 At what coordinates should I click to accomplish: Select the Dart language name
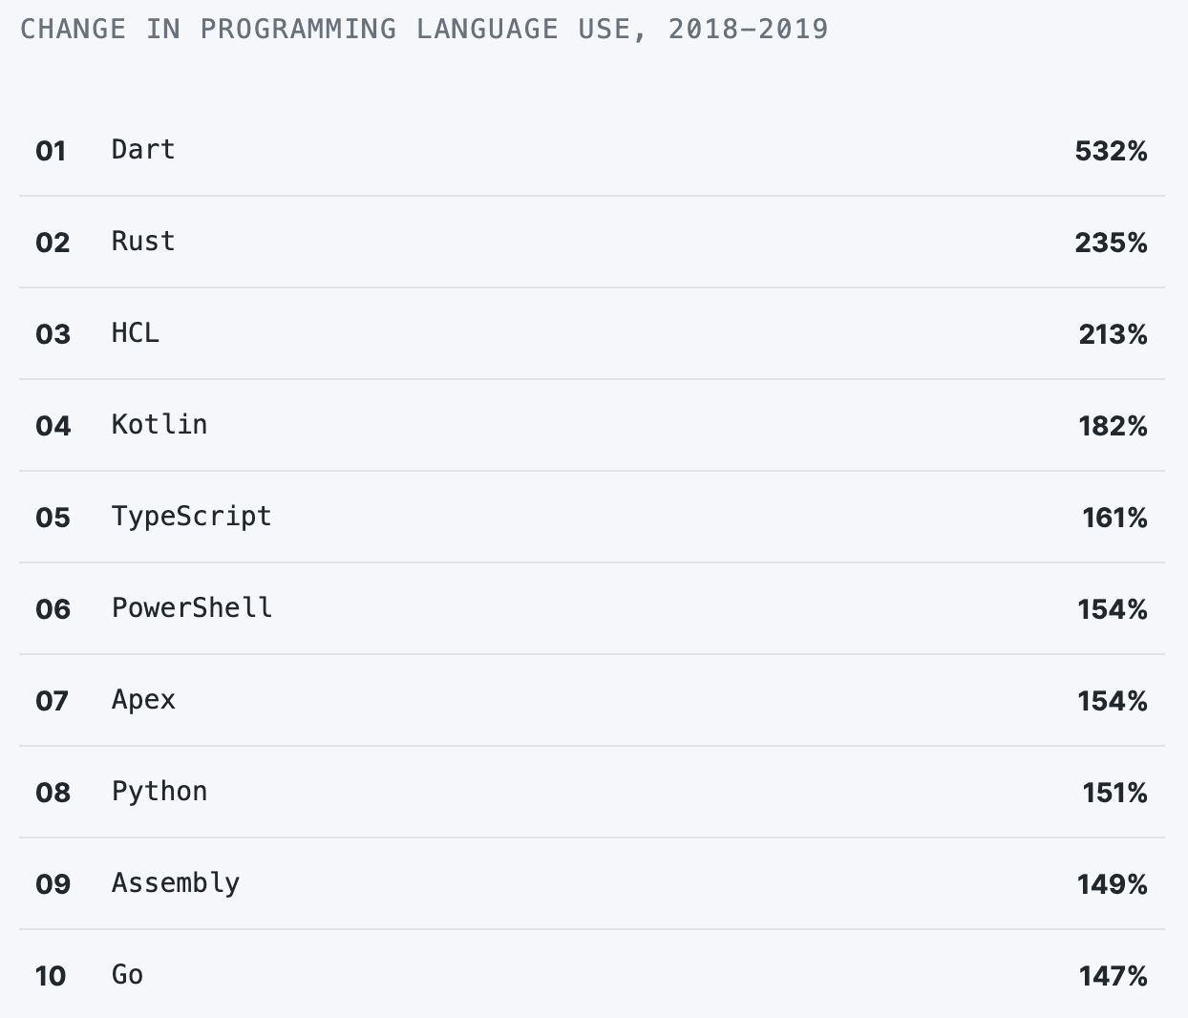pyautogui.click(x=143, y=150)
